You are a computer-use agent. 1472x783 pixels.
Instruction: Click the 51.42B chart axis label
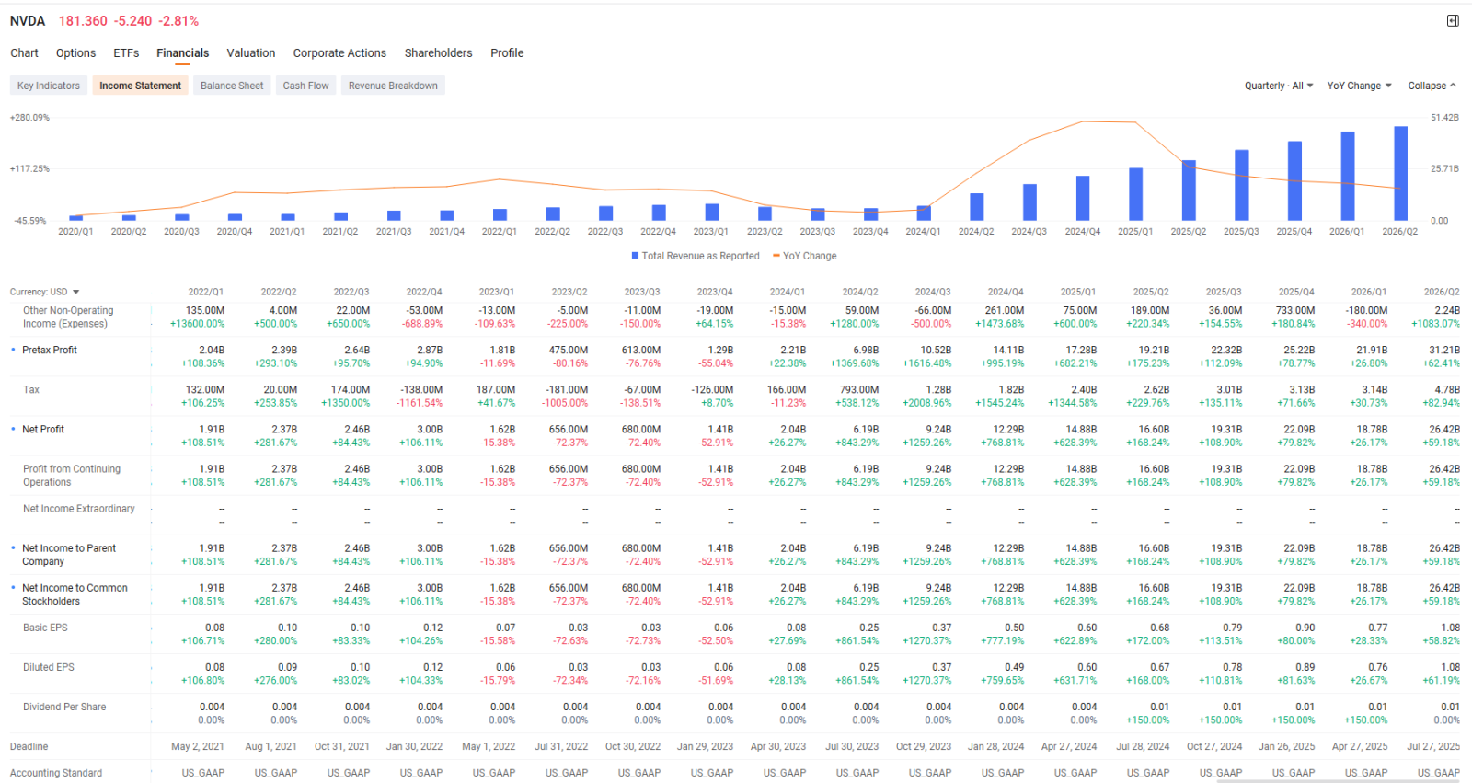click(x=1445, y=118)
